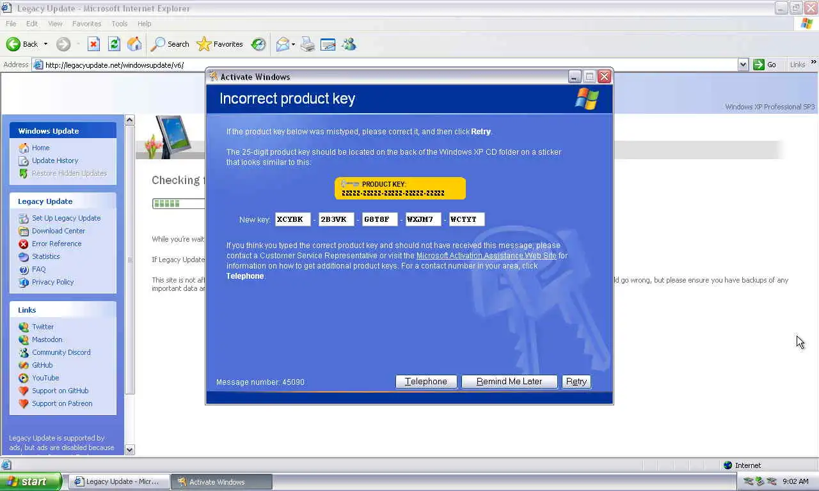
Task: Go to the Home page icon
Action: (134, 44)
